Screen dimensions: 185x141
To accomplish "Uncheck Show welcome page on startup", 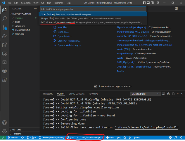I will click(95, 86).
